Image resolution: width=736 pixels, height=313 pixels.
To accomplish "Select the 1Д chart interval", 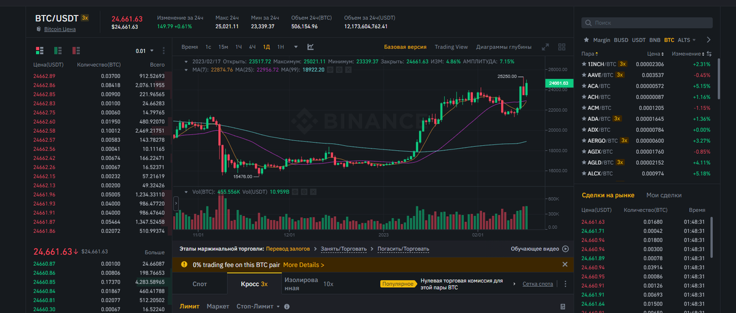I will point(266,47).
